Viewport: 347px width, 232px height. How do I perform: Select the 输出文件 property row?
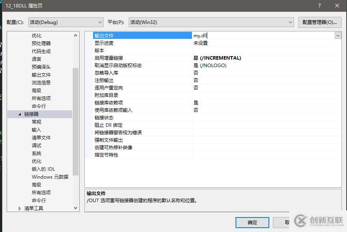tap(142, 35)
